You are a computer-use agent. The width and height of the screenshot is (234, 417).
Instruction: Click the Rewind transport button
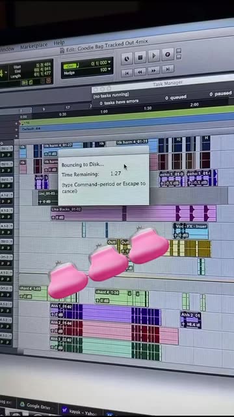(x=140, y=72)
